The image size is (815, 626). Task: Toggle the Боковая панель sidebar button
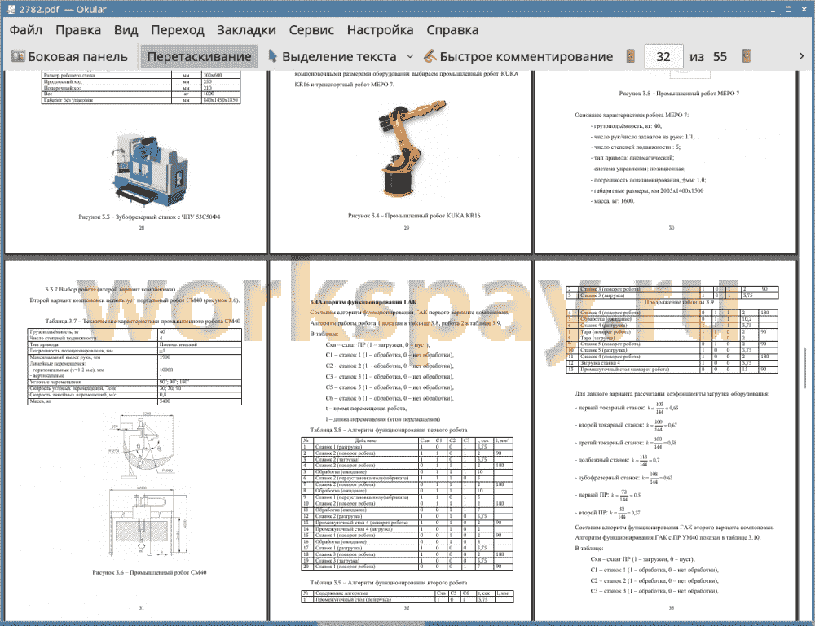pyautogui.click(x=69, y=57)
